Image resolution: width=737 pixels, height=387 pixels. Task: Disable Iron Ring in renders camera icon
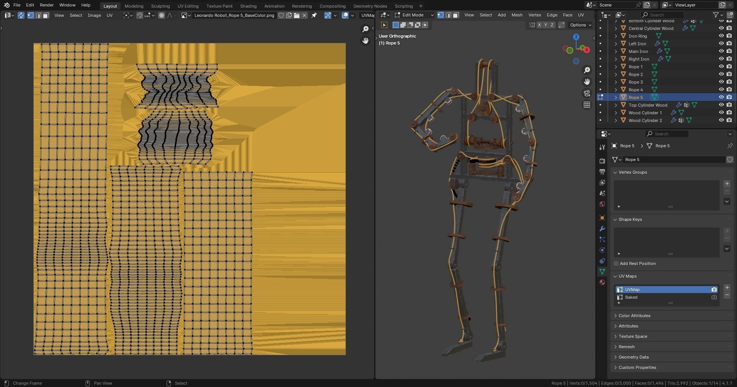[x=729, y=36]
